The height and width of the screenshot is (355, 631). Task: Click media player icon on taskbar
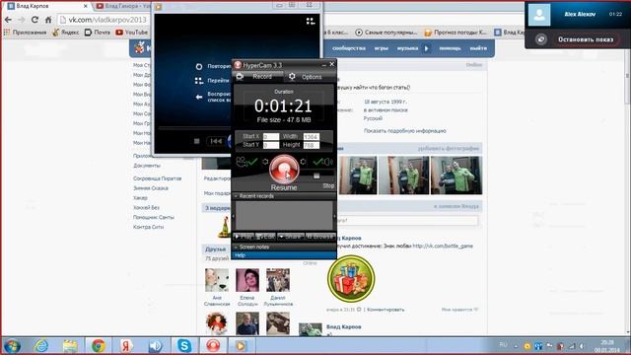pos(241,346)
